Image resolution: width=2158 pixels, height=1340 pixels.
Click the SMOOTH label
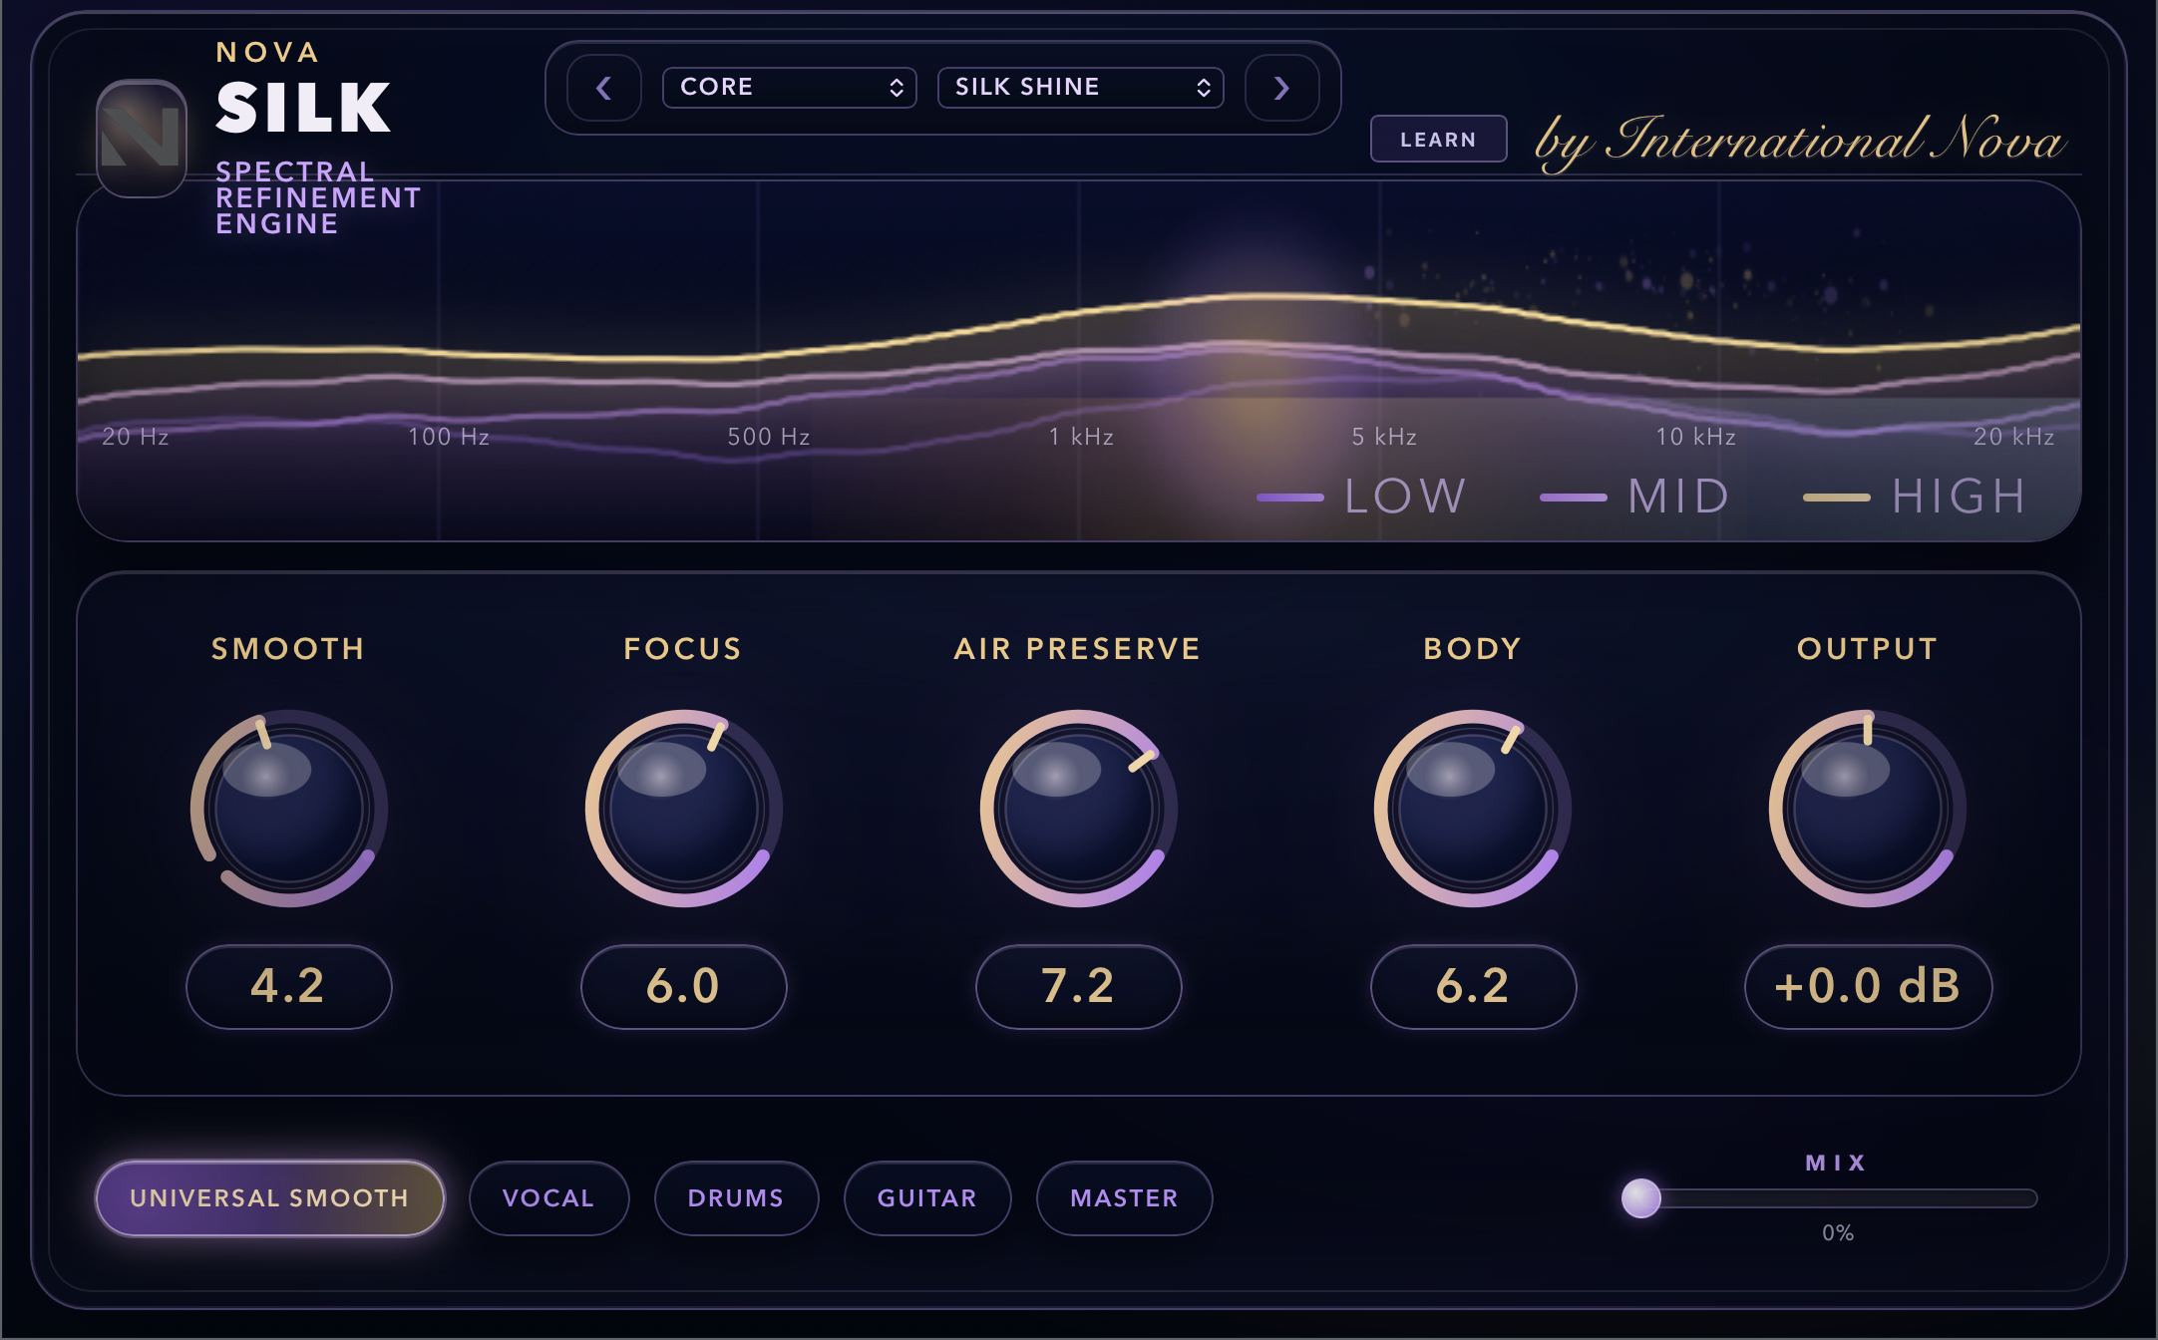pyautogui.click(x=288, y=649)
